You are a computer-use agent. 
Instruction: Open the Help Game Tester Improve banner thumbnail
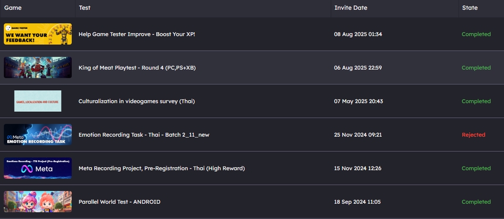coord(38,34)
